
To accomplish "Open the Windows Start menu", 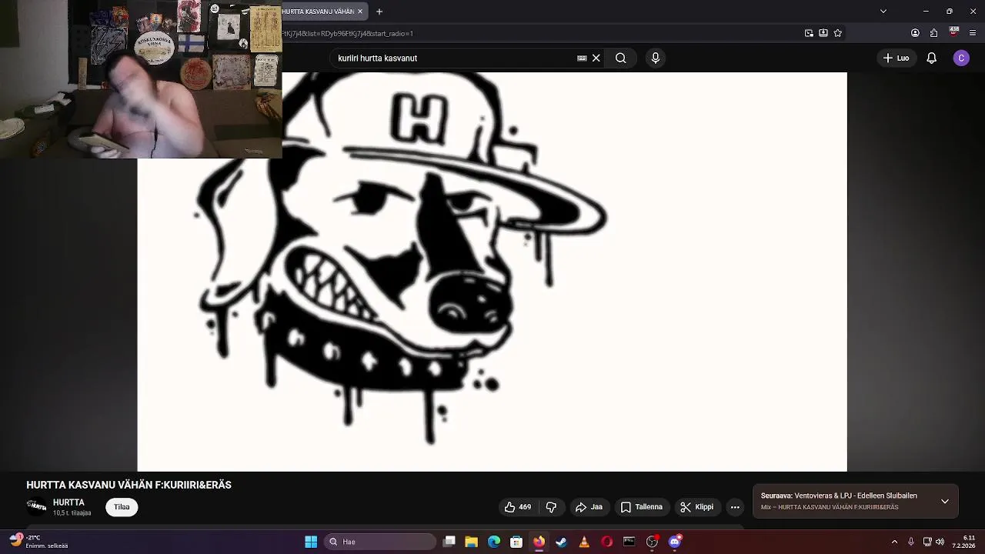I will click(x=311, y=542).
